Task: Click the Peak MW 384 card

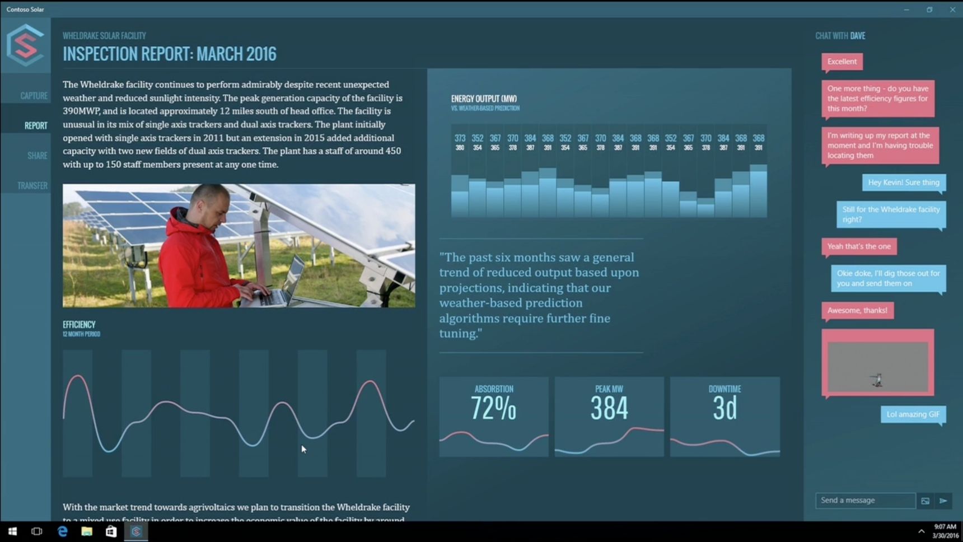Action: pos(609,417)
